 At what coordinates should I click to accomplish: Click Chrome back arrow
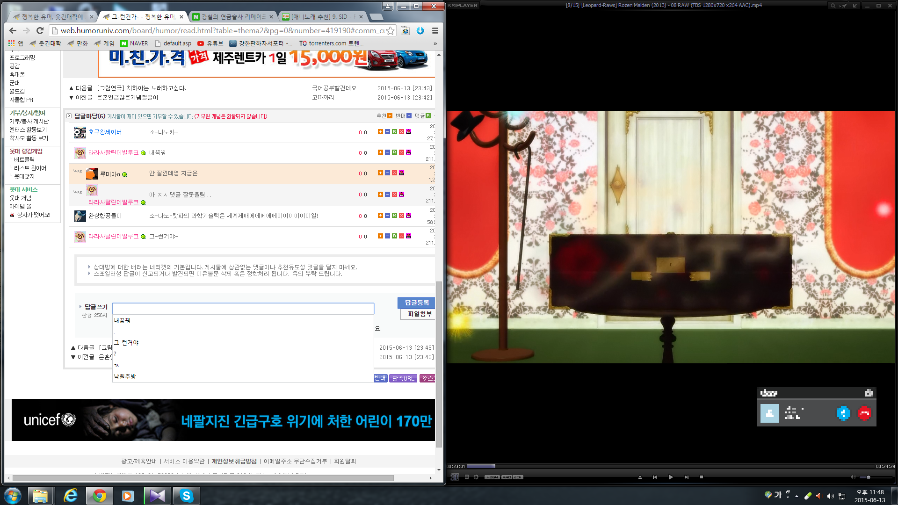[x=13, y=30]
